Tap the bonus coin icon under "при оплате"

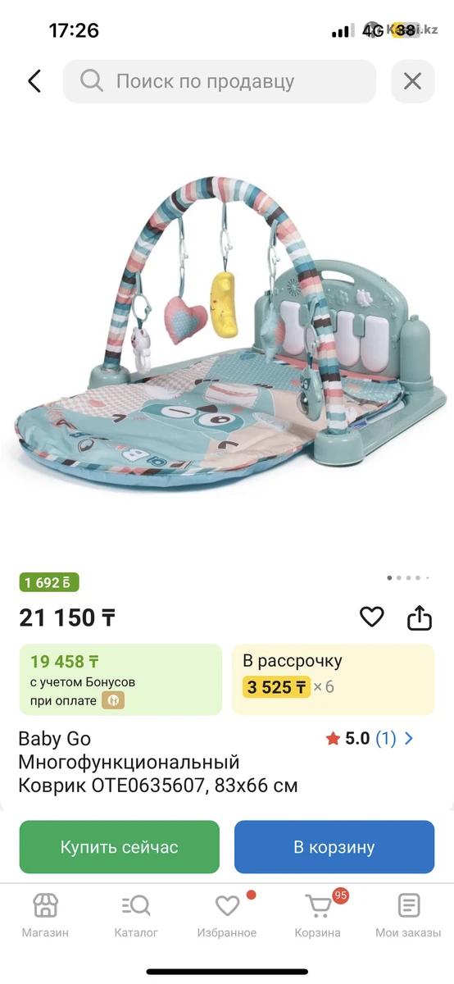click(113, 700)
